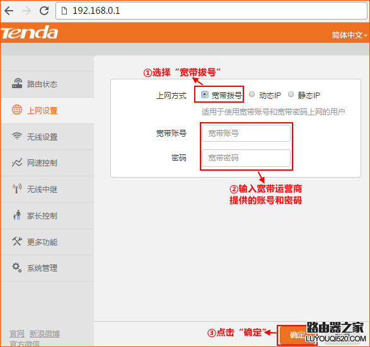Click the orange 确定 button
The height and width of the screenshot is (347, 370).
pos(298,335)
